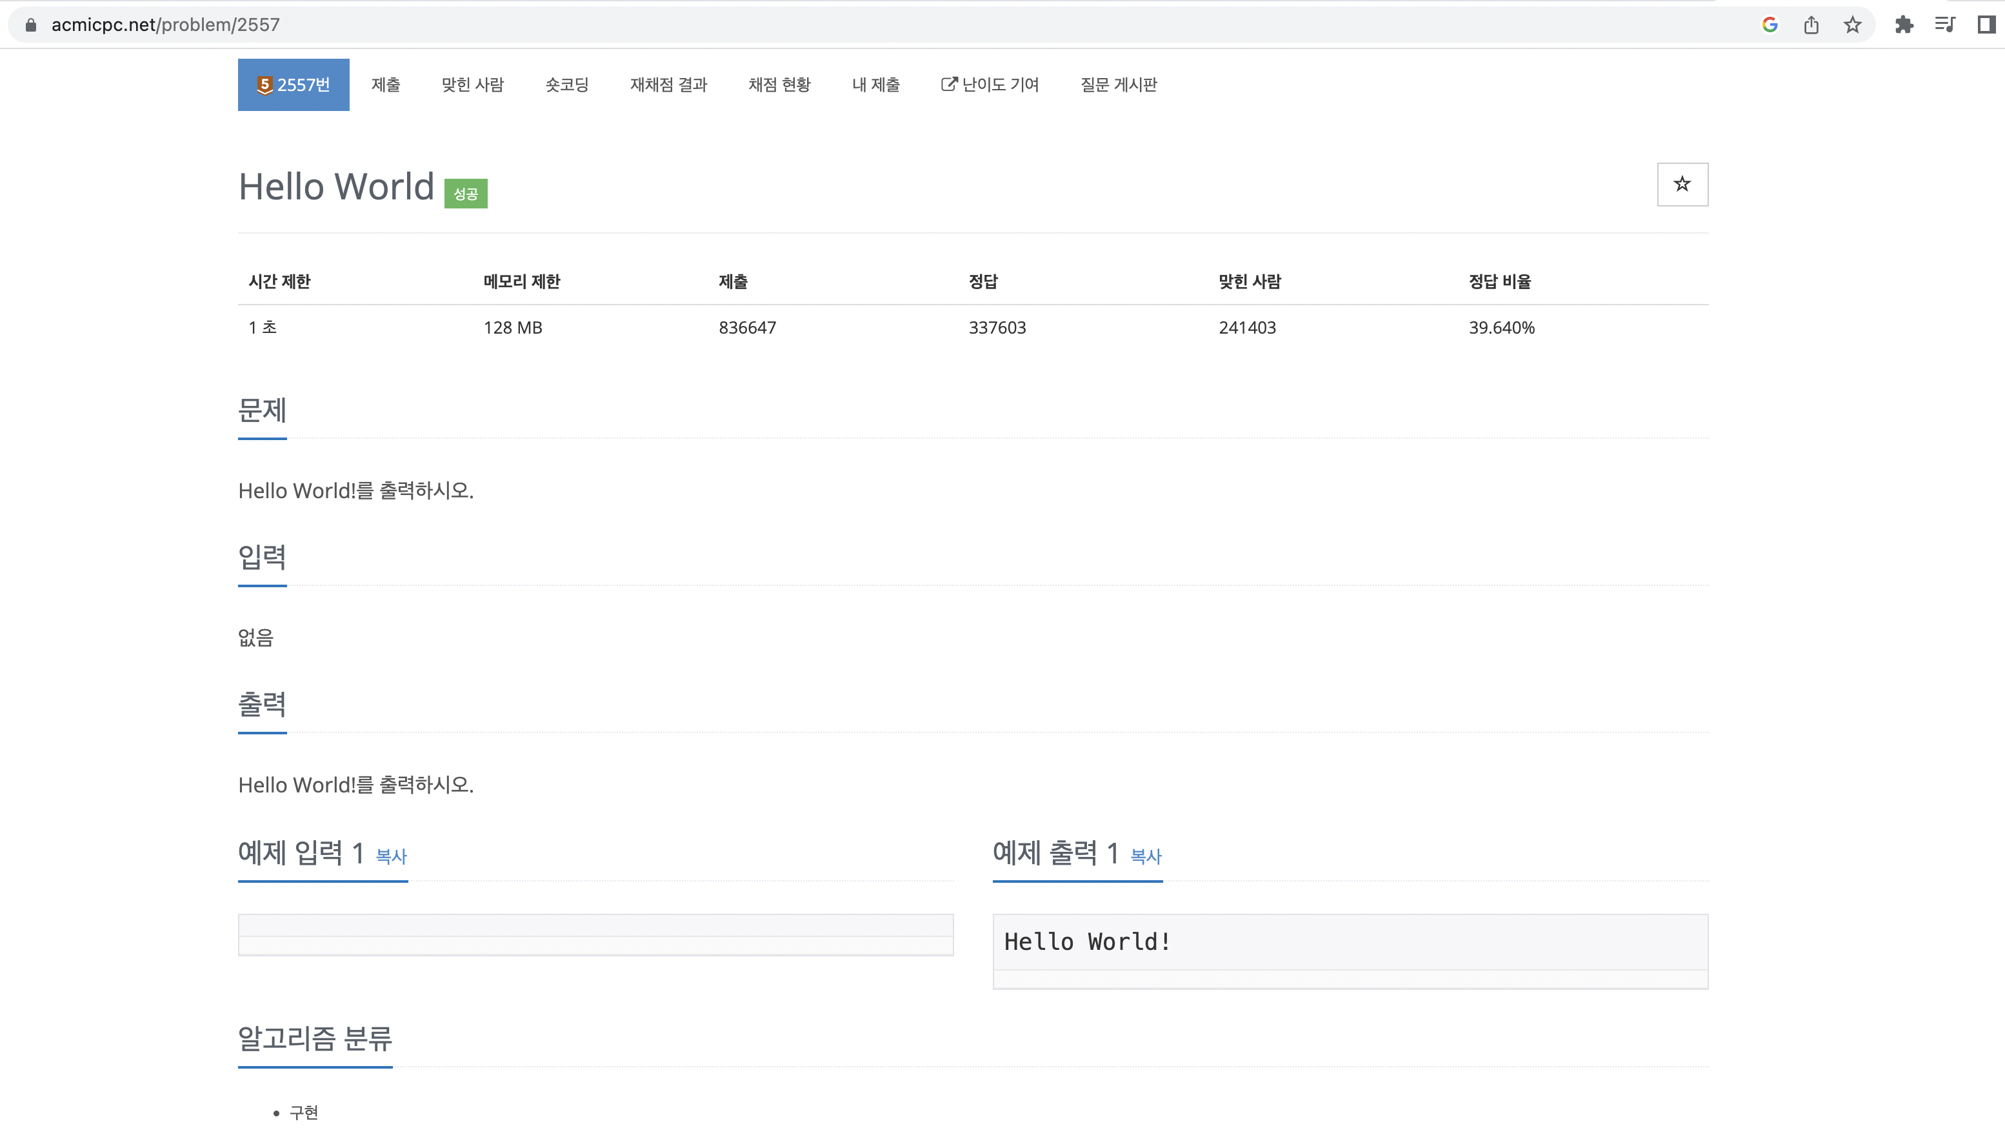The height and width of the screenshot is (1128, 2005).
Task: Click the lock icon for site info
Action: click(x=31, y=25)
